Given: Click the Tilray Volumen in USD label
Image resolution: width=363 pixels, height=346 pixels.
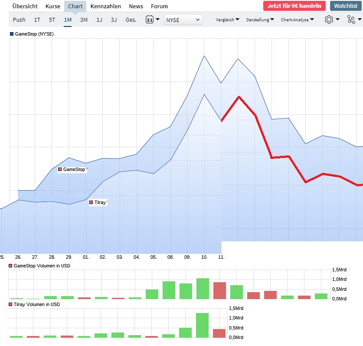Looking at the screenshot, I should [37, 304].
